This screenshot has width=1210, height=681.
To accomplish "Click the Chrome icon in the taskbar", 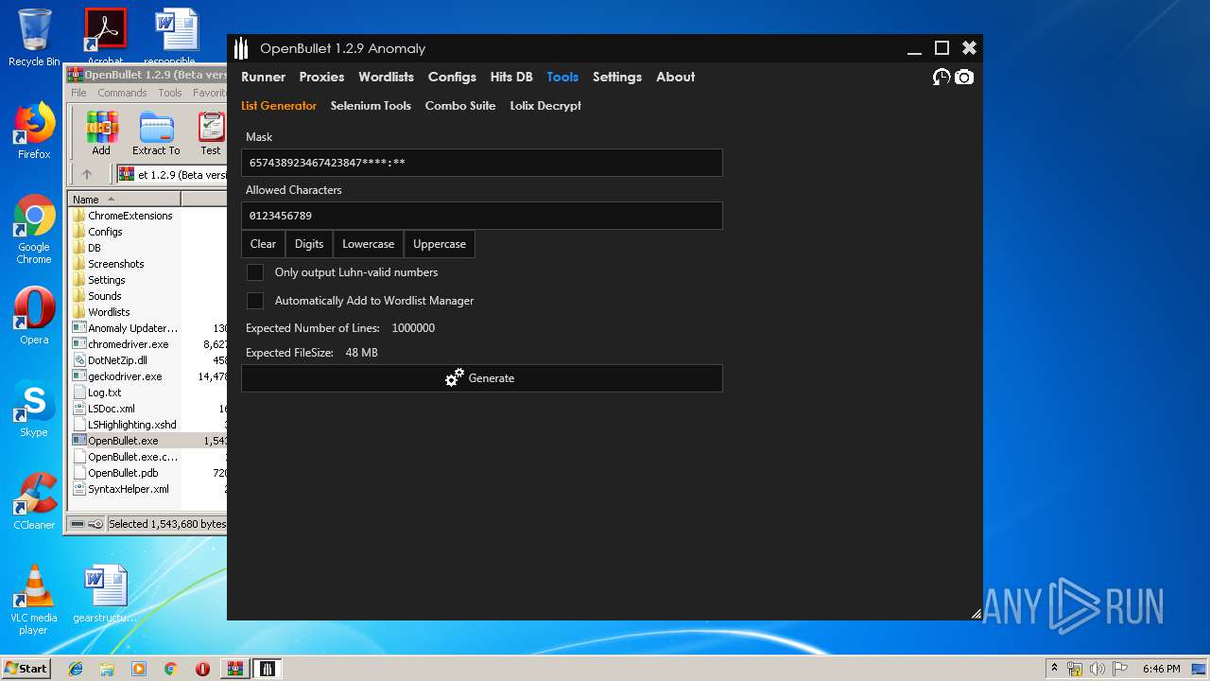I will click(x=170, y=669).
